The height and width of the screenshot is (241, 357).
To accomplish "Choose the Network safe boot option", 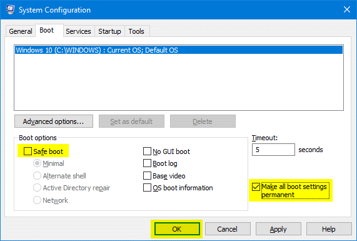I will pos(37,200).
